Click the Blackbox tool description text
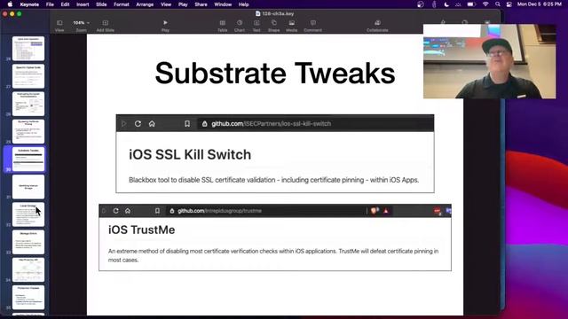This screenshot has height=319, width=568. coord(274,180)
